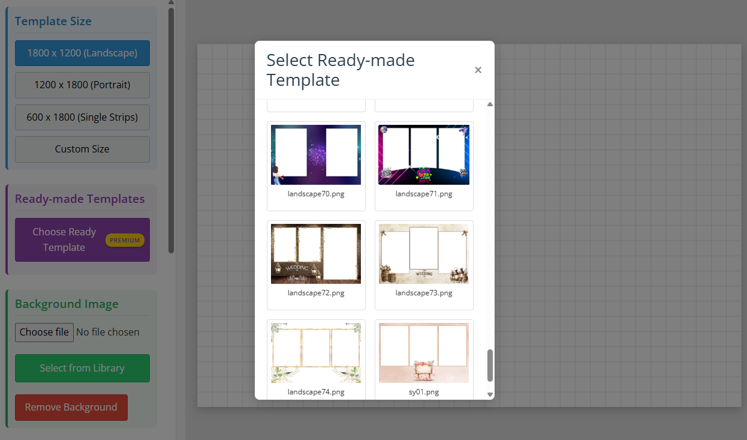Screen dimensions: 747x440
Task: Select the landscape71.png template thumbnail
Action: pyautogui.click(x=424, y=155)
